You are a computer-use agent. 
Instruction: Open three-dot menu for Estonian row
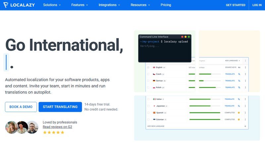245,119
